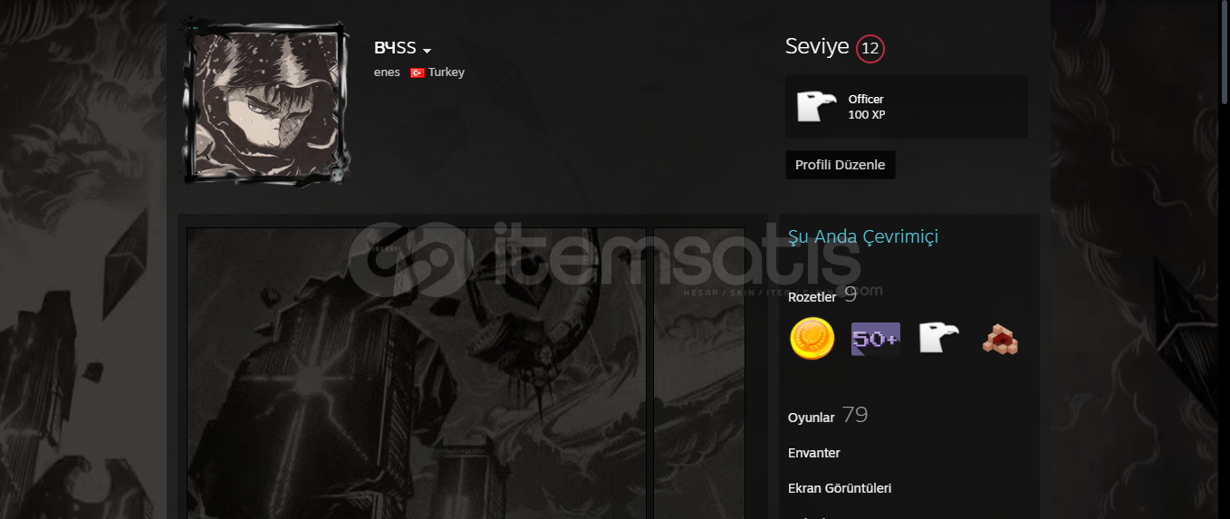1230x519 pixels.
Task: Open the narrow side artwork image
Action: pyautogui.click(x=699, y=373)
